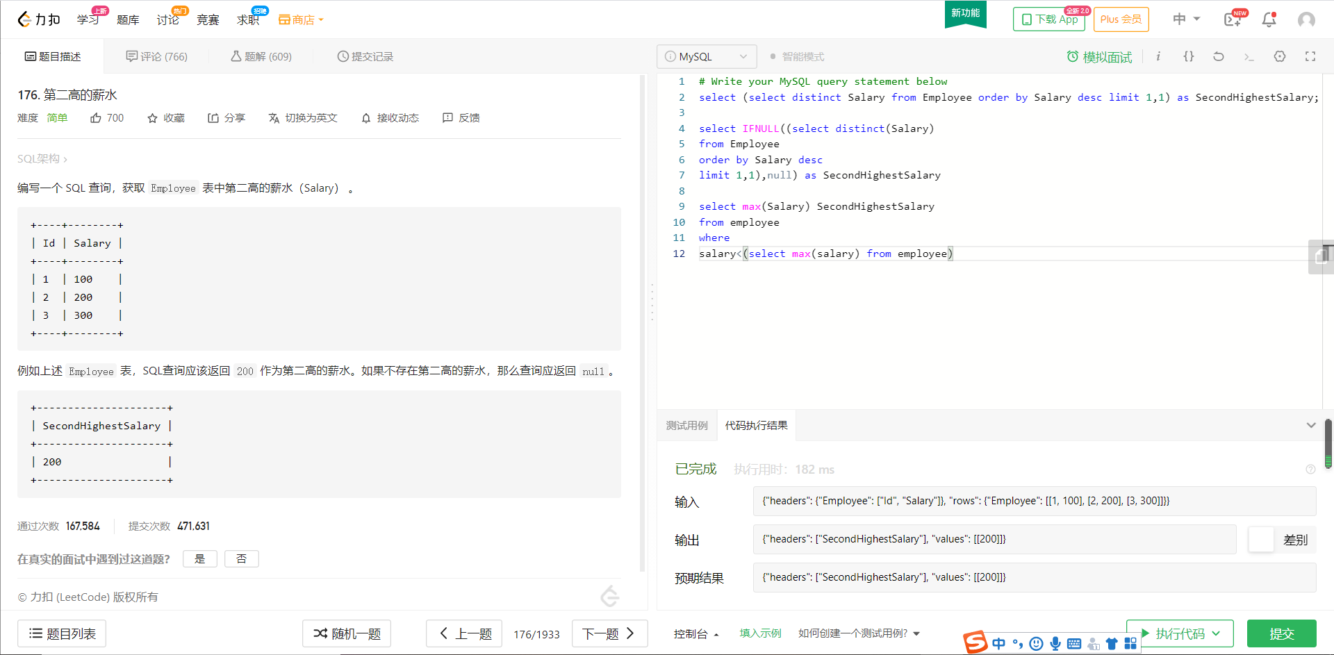View editor info with the i icon
Image resolution: width=1334 pixels, height=655 pixels.
click(x=1158, y=56)
